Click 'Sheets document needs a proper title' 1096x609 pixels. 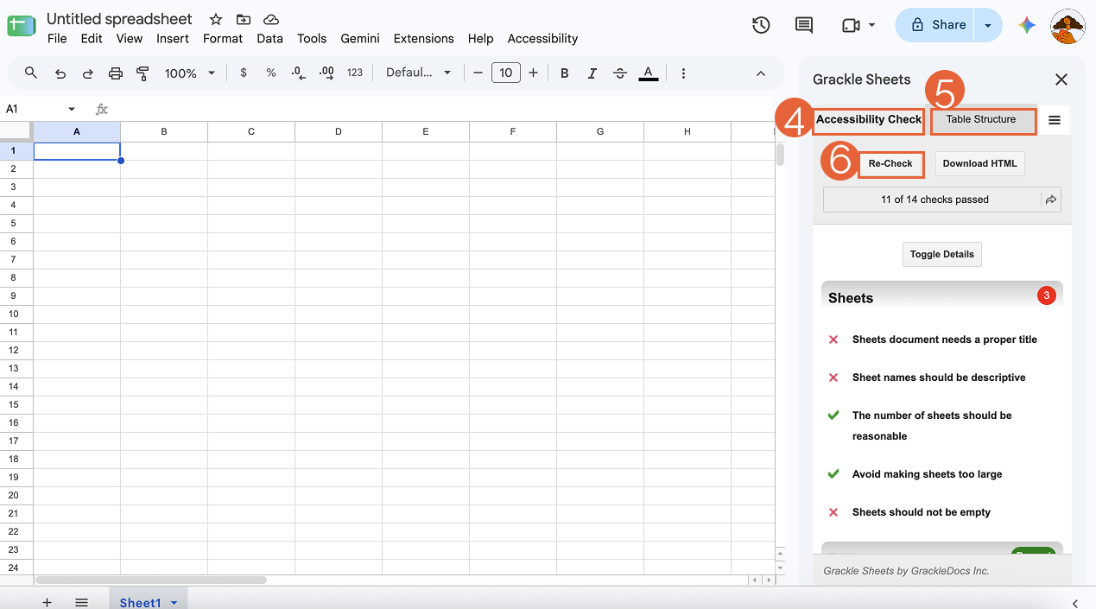[x=945, y=339]
